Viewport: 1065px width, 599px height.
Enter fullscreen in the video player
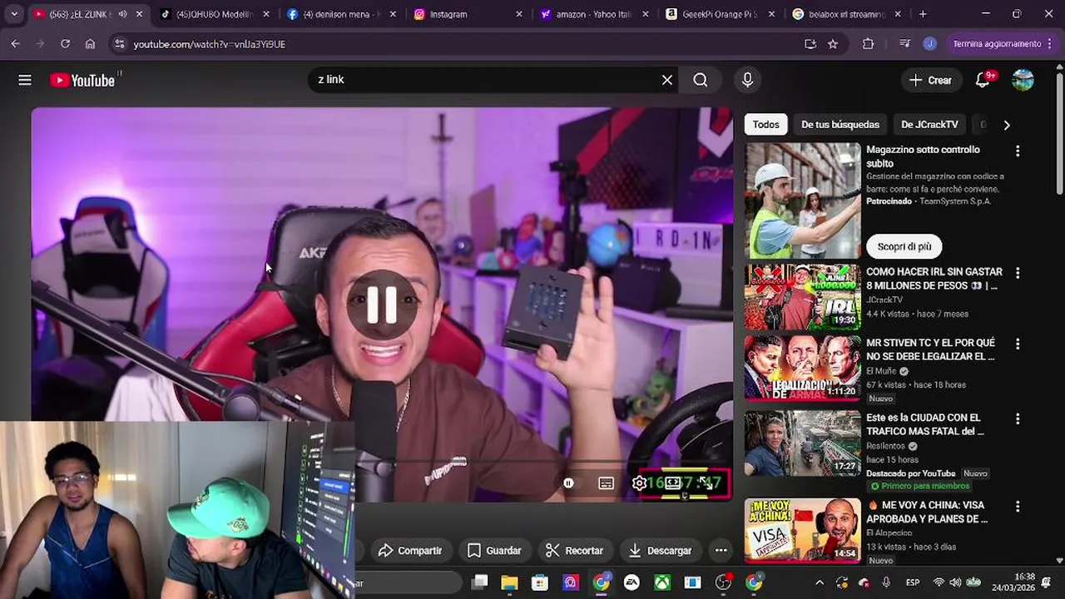pos(706,483)
